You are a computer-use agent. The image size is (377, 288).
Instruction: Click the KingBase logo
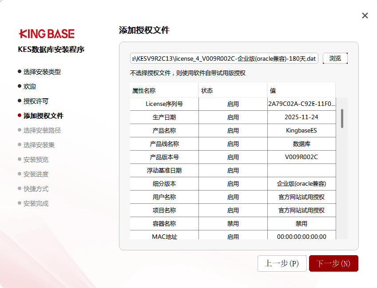[x=47, y=34]
